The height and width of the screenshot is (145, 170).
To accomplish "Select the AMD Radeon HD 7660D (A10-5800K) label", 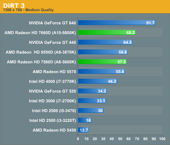I will pyautogui.click(x=40, y=33).
